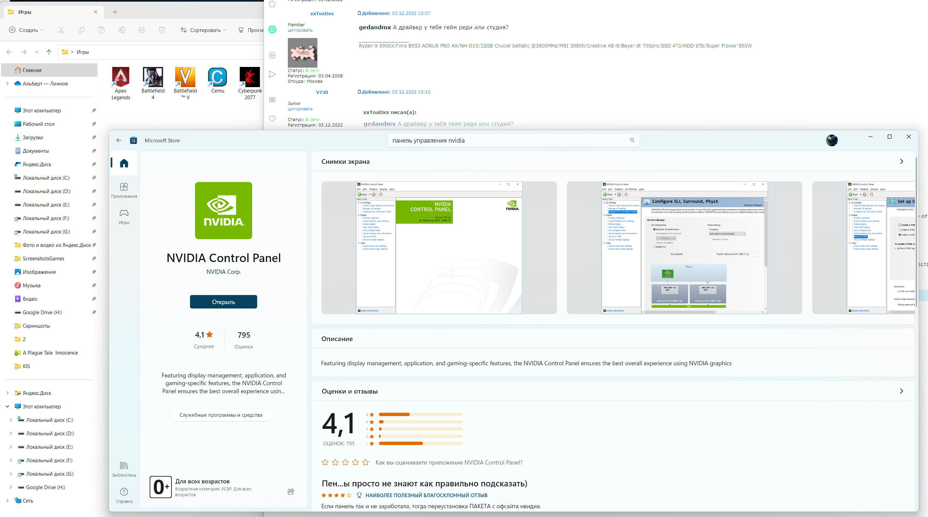Open Игры section in Store sidebar

(124, 217)
